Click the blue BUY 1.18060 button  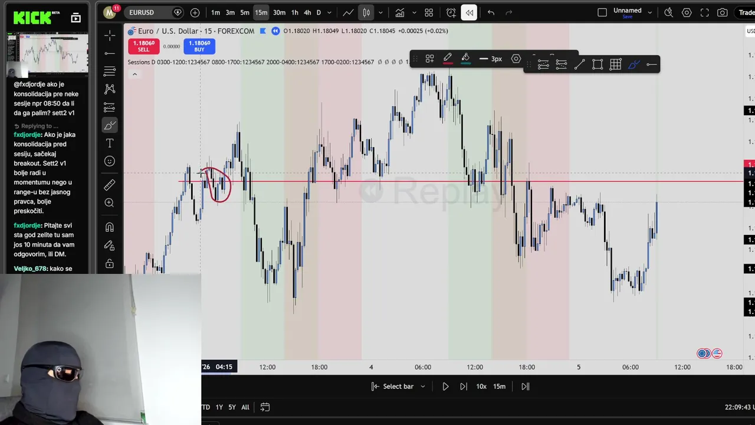pyautogui.click(x=199, y=46)
